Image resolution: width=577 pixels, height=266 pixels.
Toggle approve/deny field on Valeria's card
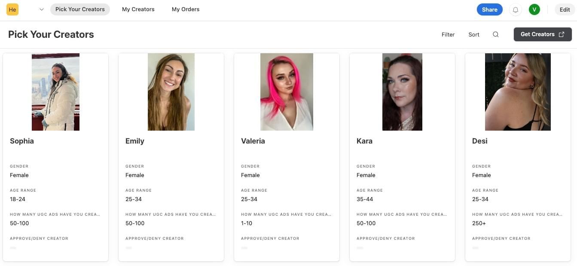244,248
